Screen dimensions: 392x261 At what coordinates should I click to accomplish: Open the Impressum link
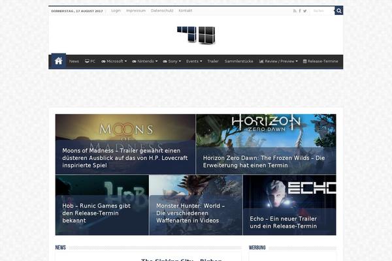[136, 10]
